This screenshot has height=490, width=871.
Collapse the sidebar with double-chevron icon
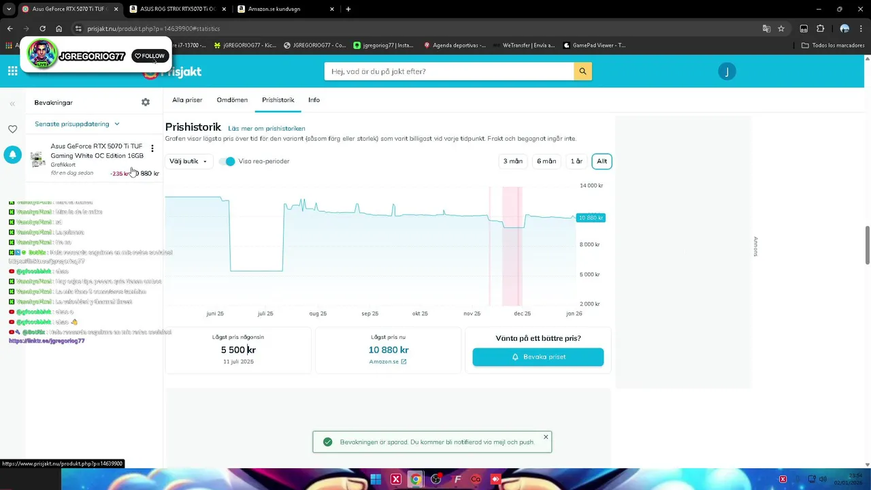tap(12, 103)
